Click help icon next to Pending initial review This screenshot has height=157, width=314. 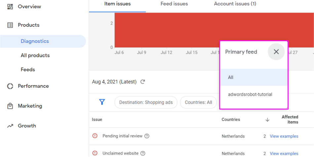[x=147, y=136]
